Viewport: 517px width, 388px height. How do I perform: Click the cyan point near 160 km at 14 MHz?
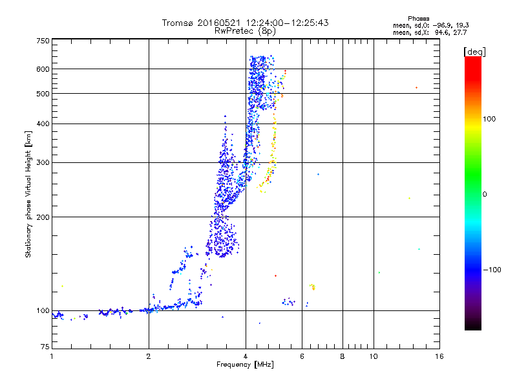point(419,249)
